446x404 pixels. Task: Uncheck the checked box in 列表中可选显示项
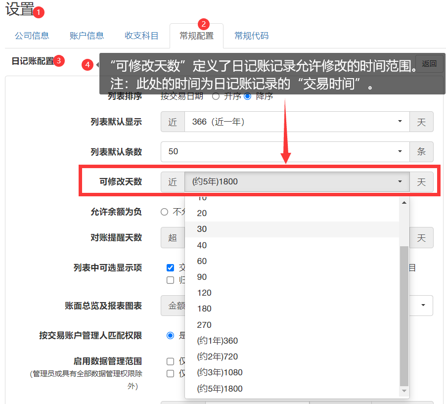coord(170,268)
